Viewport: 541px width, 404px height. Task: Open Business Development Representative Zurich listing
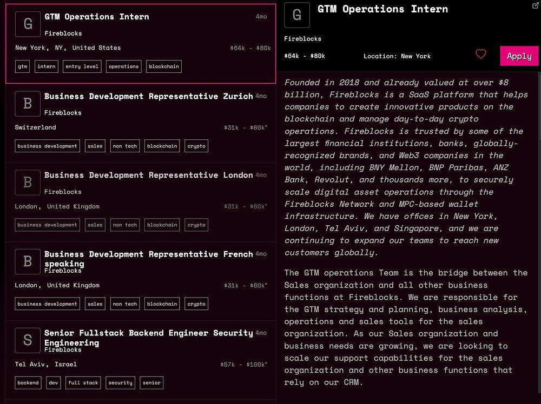click(149, 96)
